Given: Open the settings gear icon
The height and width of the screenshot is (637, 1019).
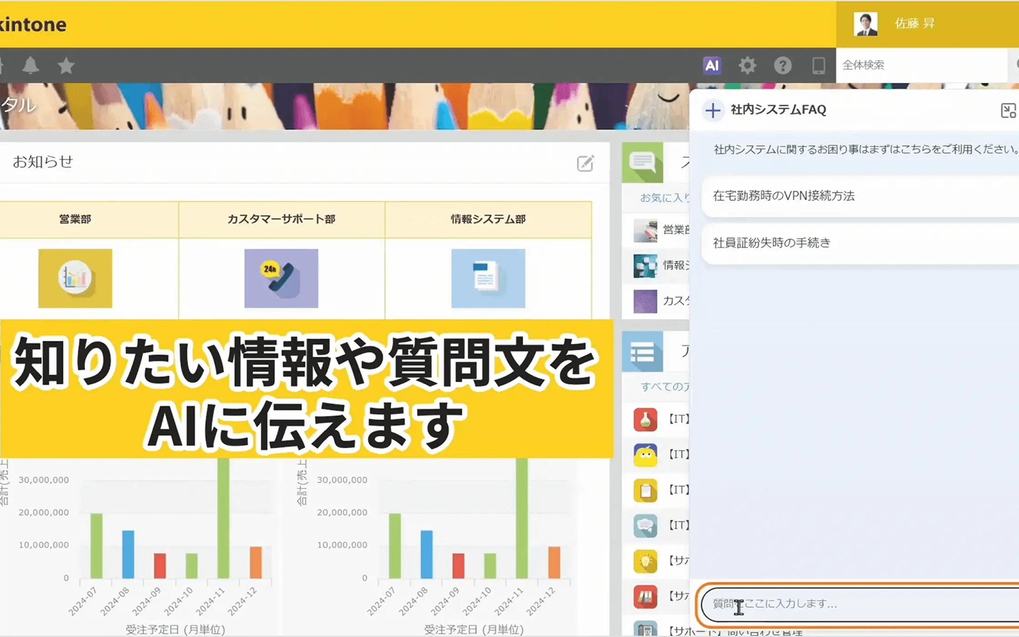Looking at the screenshot, I should point(747,66).
